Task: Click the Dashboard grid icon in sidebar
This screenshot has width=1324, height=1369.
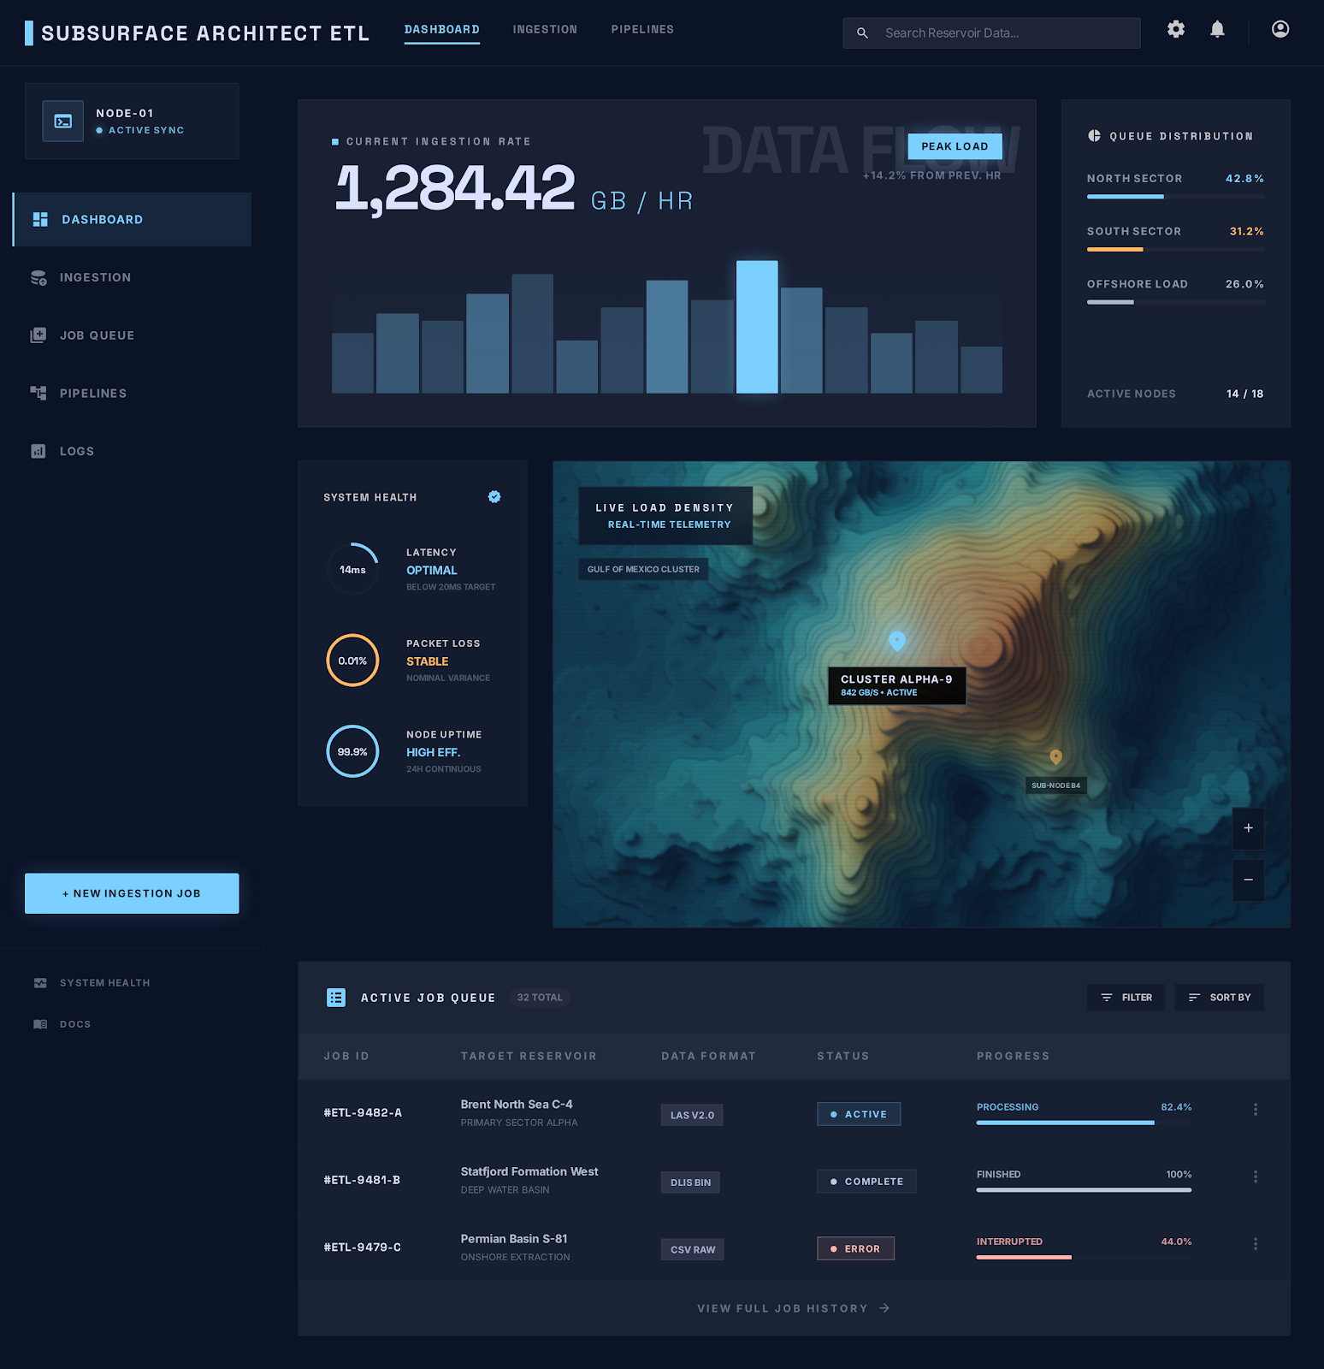Action: tap(40, 219)
